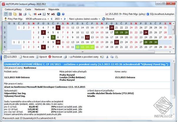The height and width of the screenshot is (124, 178).
Task: Go to previous year arrow
Action: (x=51, y=19)
